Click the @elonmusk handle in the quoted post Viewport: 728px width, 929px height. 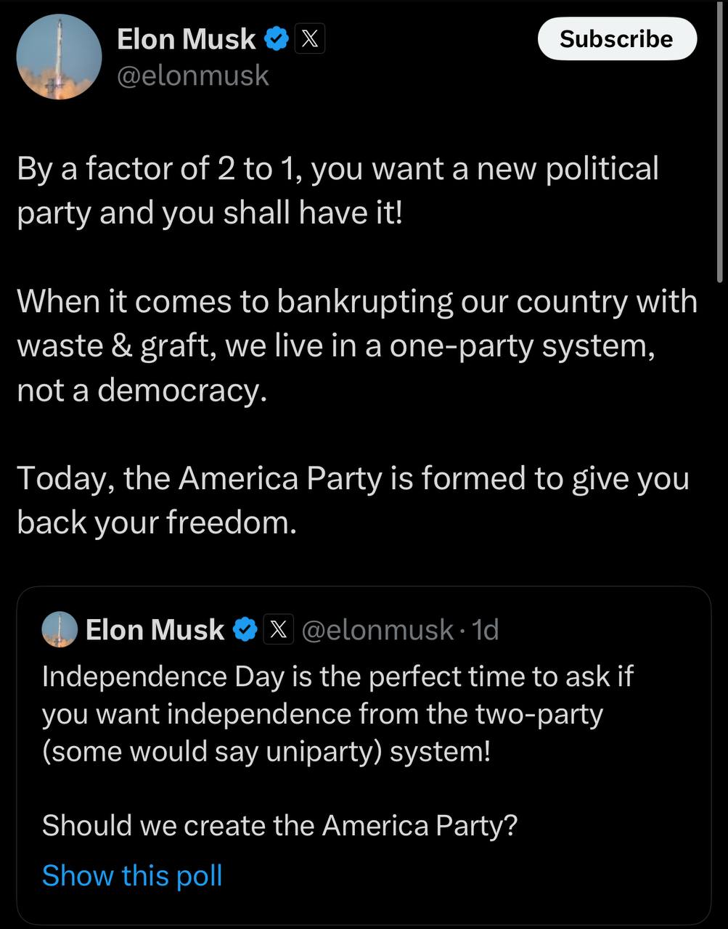[377, 630]
